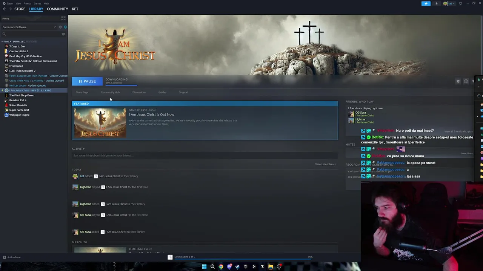Viewport: 483px width, 271px height.
Task: Open ket's profile from activity feed
Action: [82, 176]
